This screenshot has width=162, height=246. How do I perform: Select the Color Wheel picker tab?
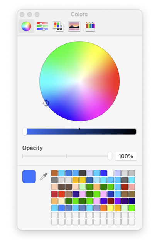coord(26,26)
